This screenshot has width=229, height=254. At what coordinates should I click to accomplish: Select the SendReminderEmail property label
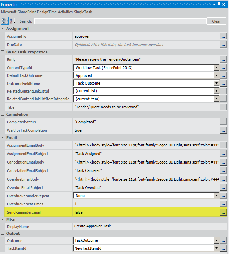coord(24,212)
